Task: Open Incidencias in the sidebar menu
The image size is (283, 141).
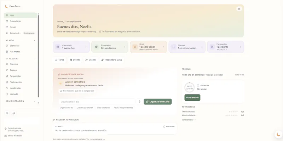Action: coord(21,88)
